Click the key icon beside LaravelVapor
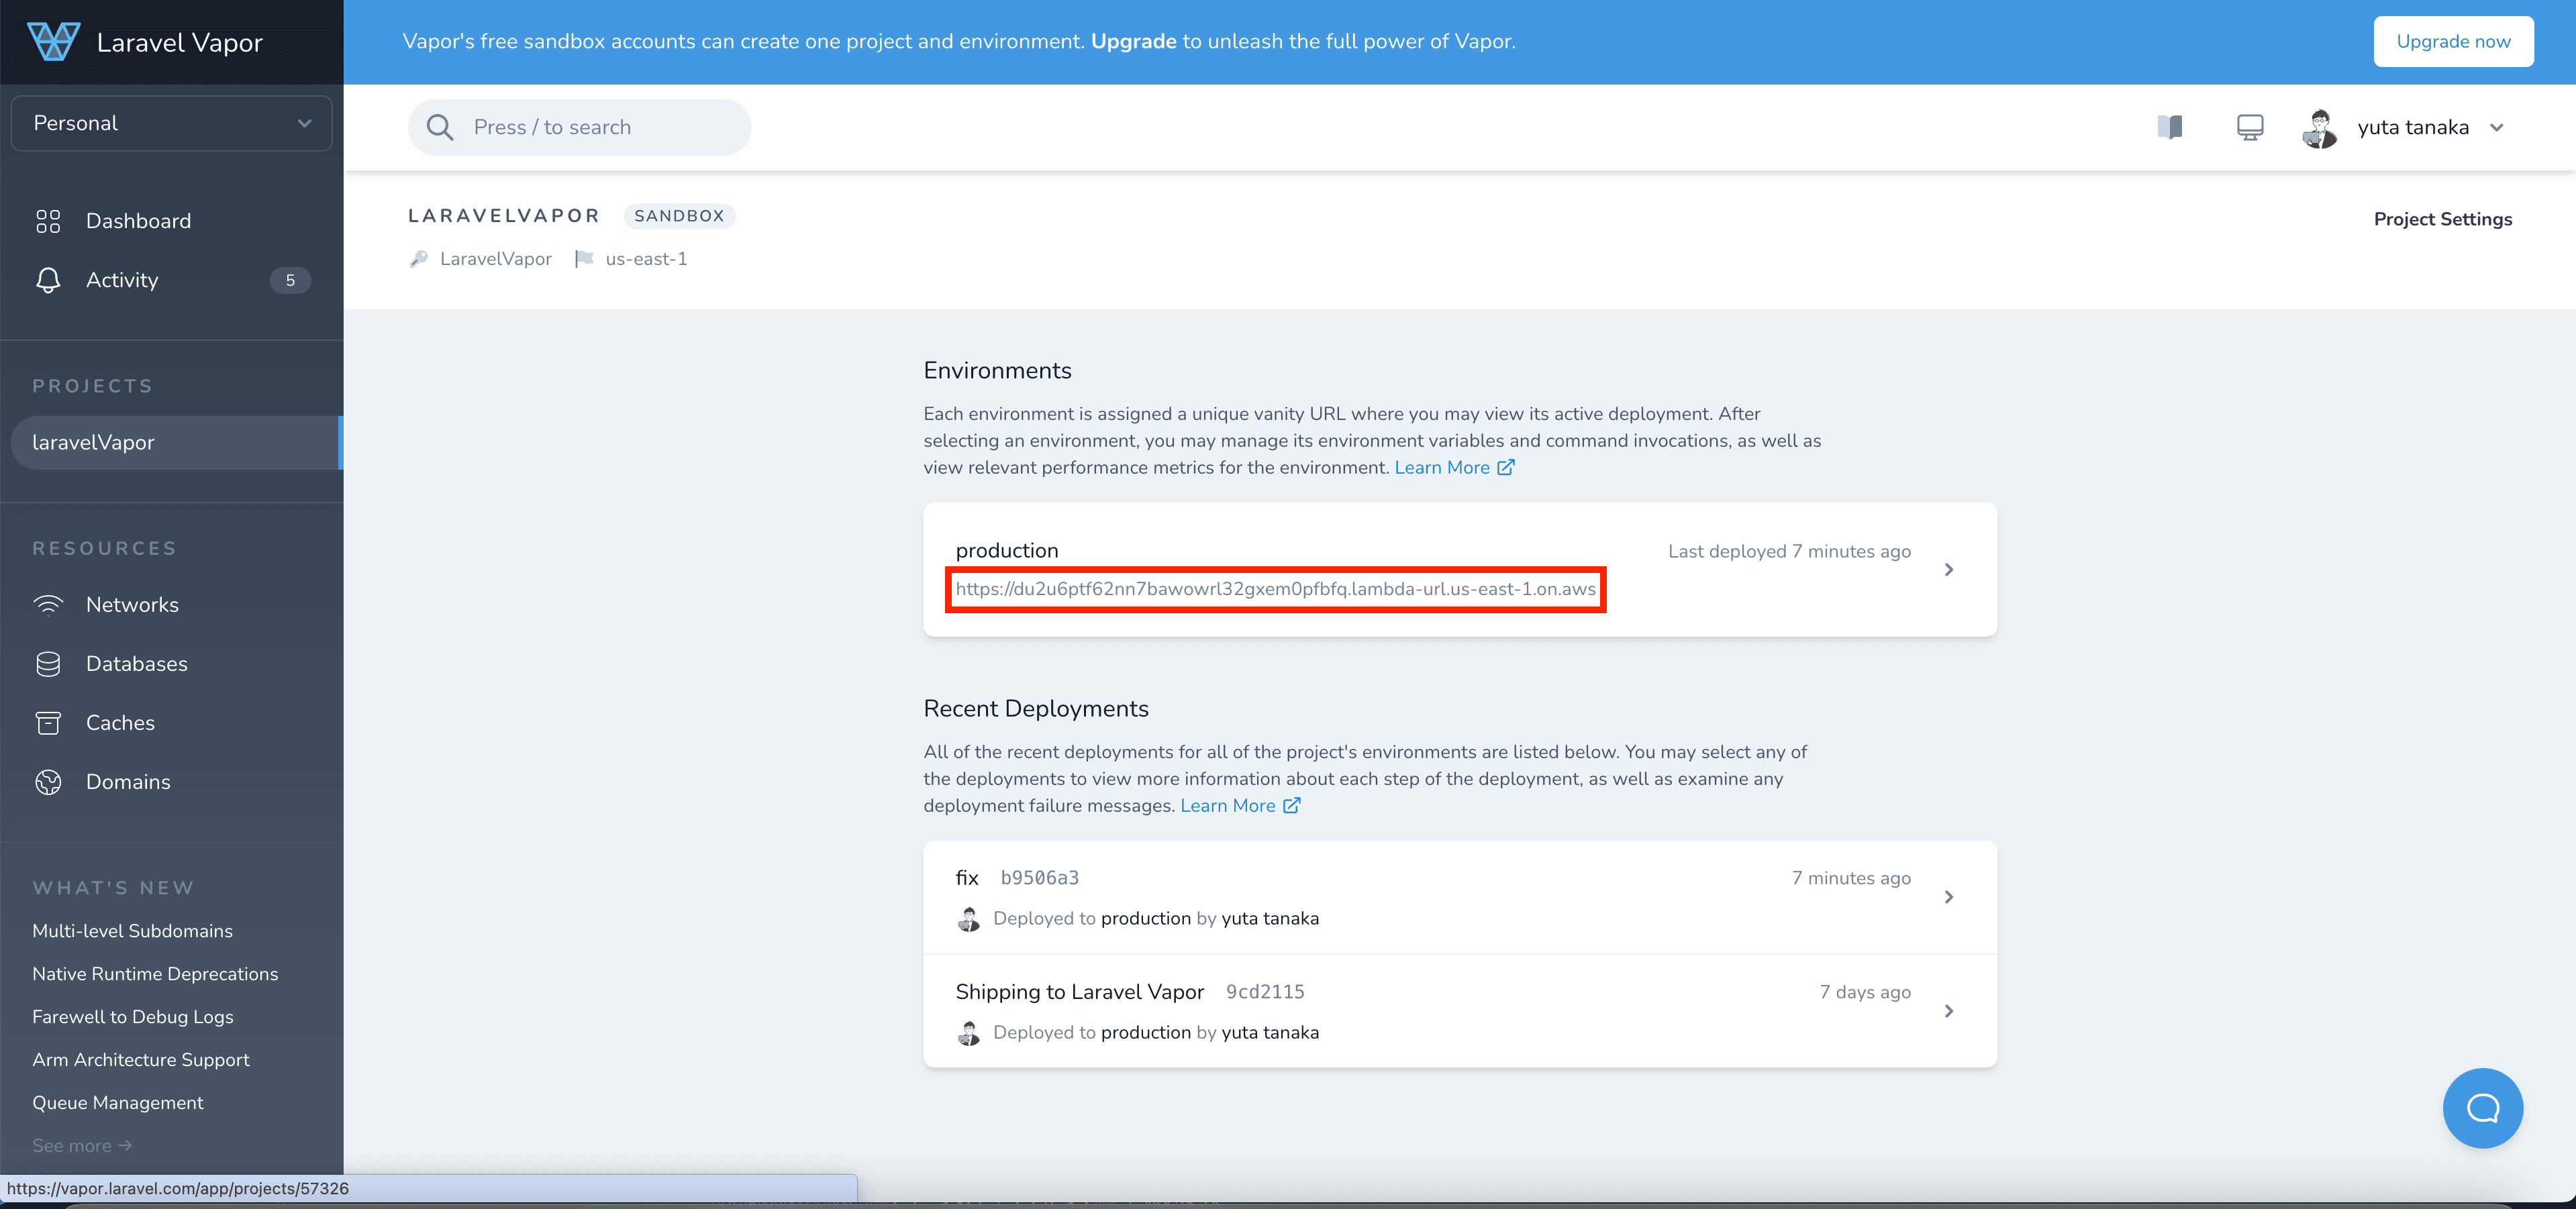The height and width of the screenshot is (1209, 2576). [419, 259]
